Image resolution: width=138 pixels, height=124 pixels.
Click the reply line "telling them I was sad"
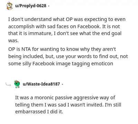coord(68,105)
